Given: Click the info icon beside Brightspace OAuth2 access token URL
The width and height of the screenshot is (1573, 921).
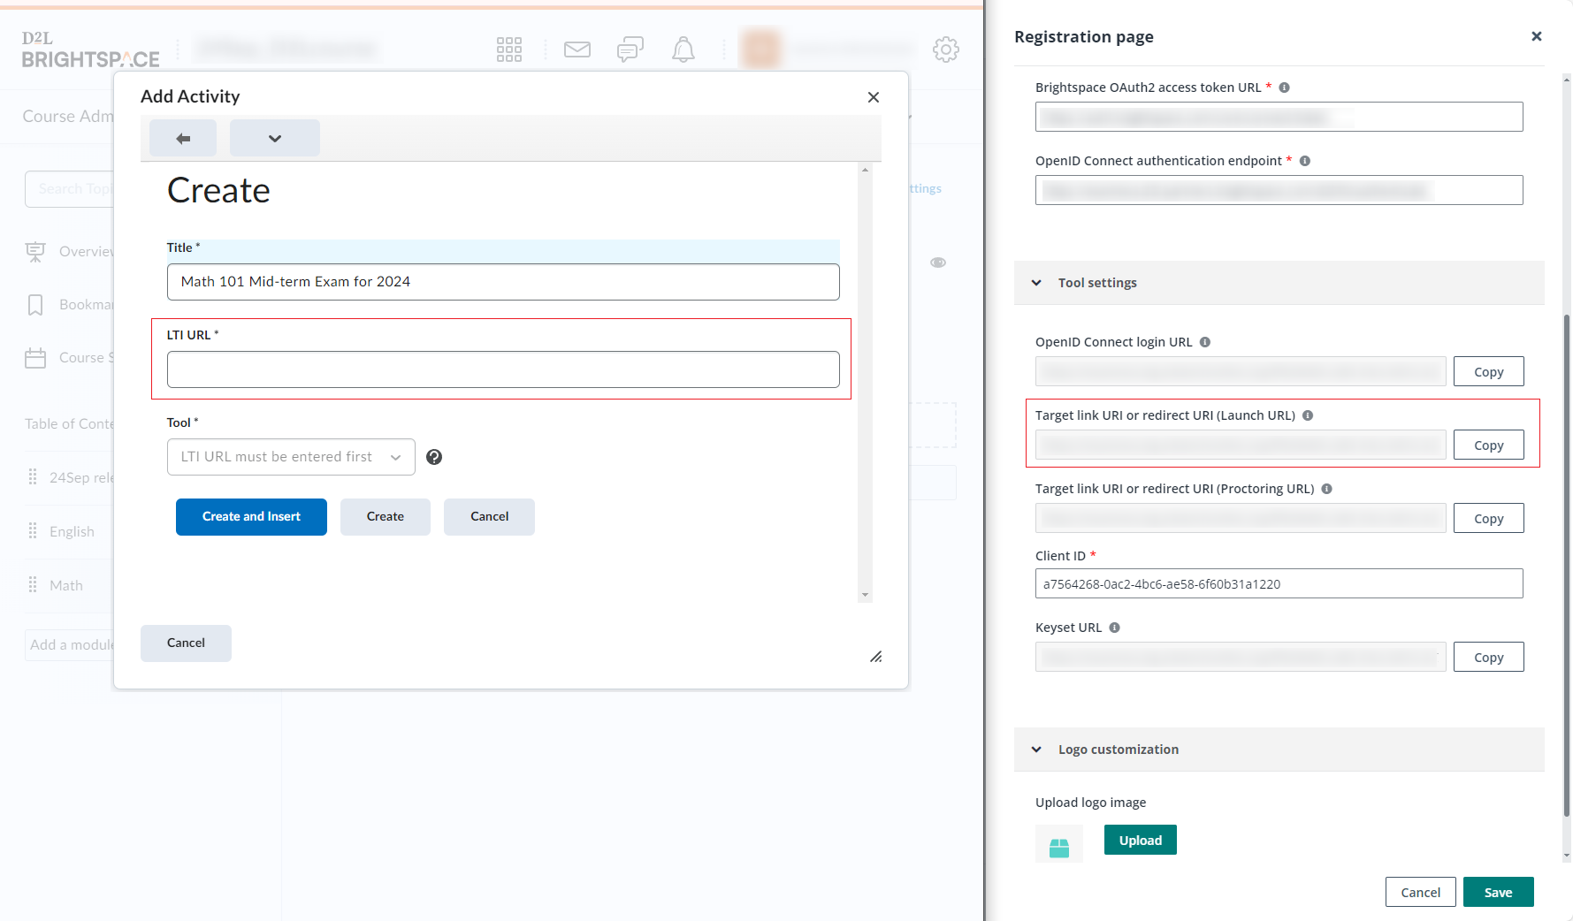Looking at the screenshot, I should (1285, 88).
